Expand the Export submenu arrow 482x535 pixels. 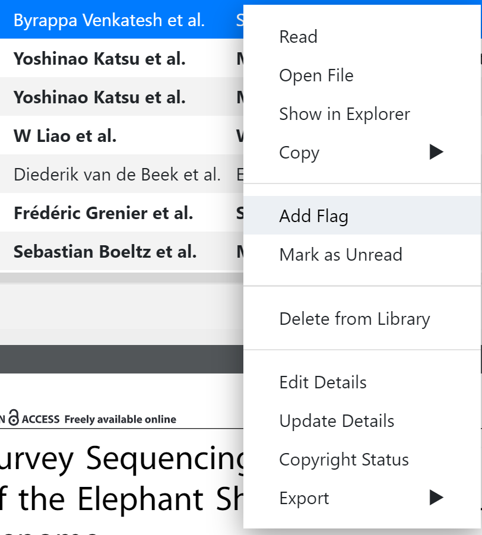click(436, 498)
